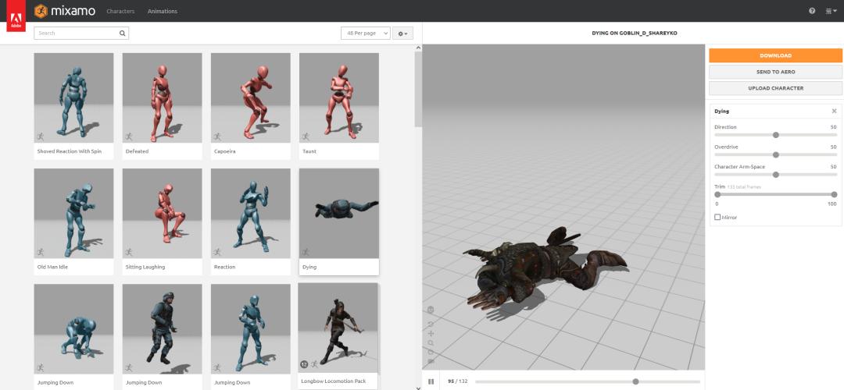The image size is (844, 390).
Task: Select the zoom magnifier tool in viewport
Action: (x=431, y=342)
